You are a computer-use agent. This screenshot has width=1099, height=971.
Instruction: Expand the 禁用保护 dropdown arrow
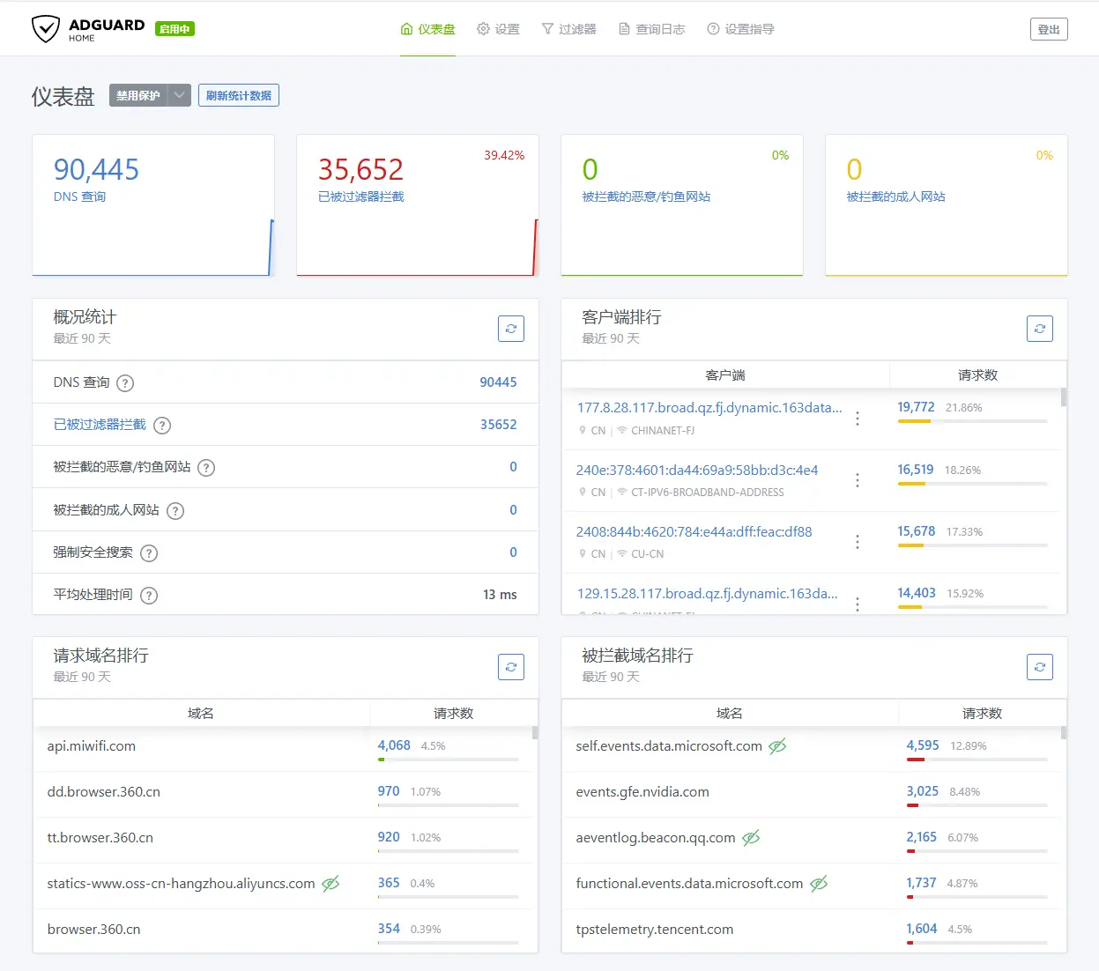pyautogui.click(x=180, y=95)
